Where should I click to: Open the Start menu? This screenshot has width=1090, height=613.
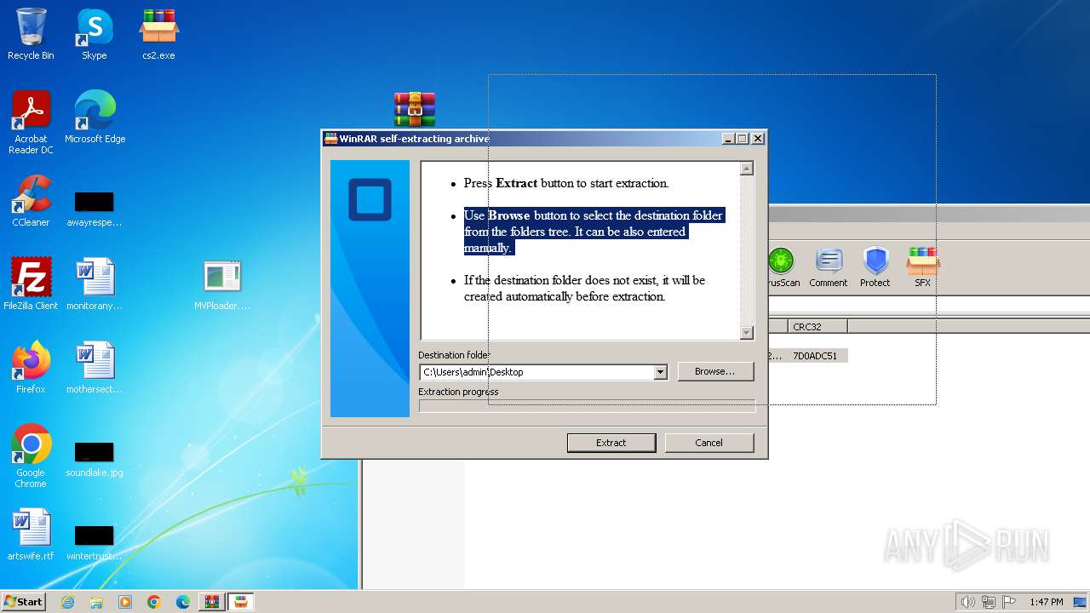23,602
